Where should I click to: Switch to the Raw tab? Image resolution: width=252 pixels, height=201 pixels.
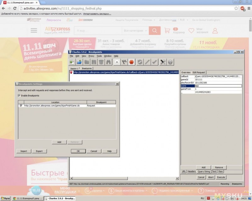[220, 171]
